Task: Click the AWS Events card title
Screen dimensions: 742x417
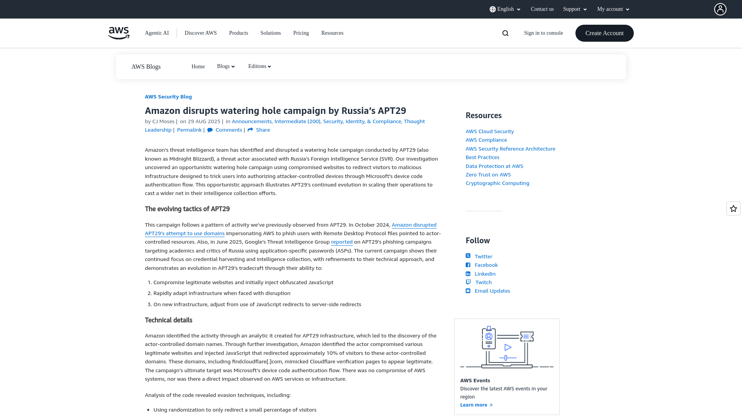Action: coord(475,380)
